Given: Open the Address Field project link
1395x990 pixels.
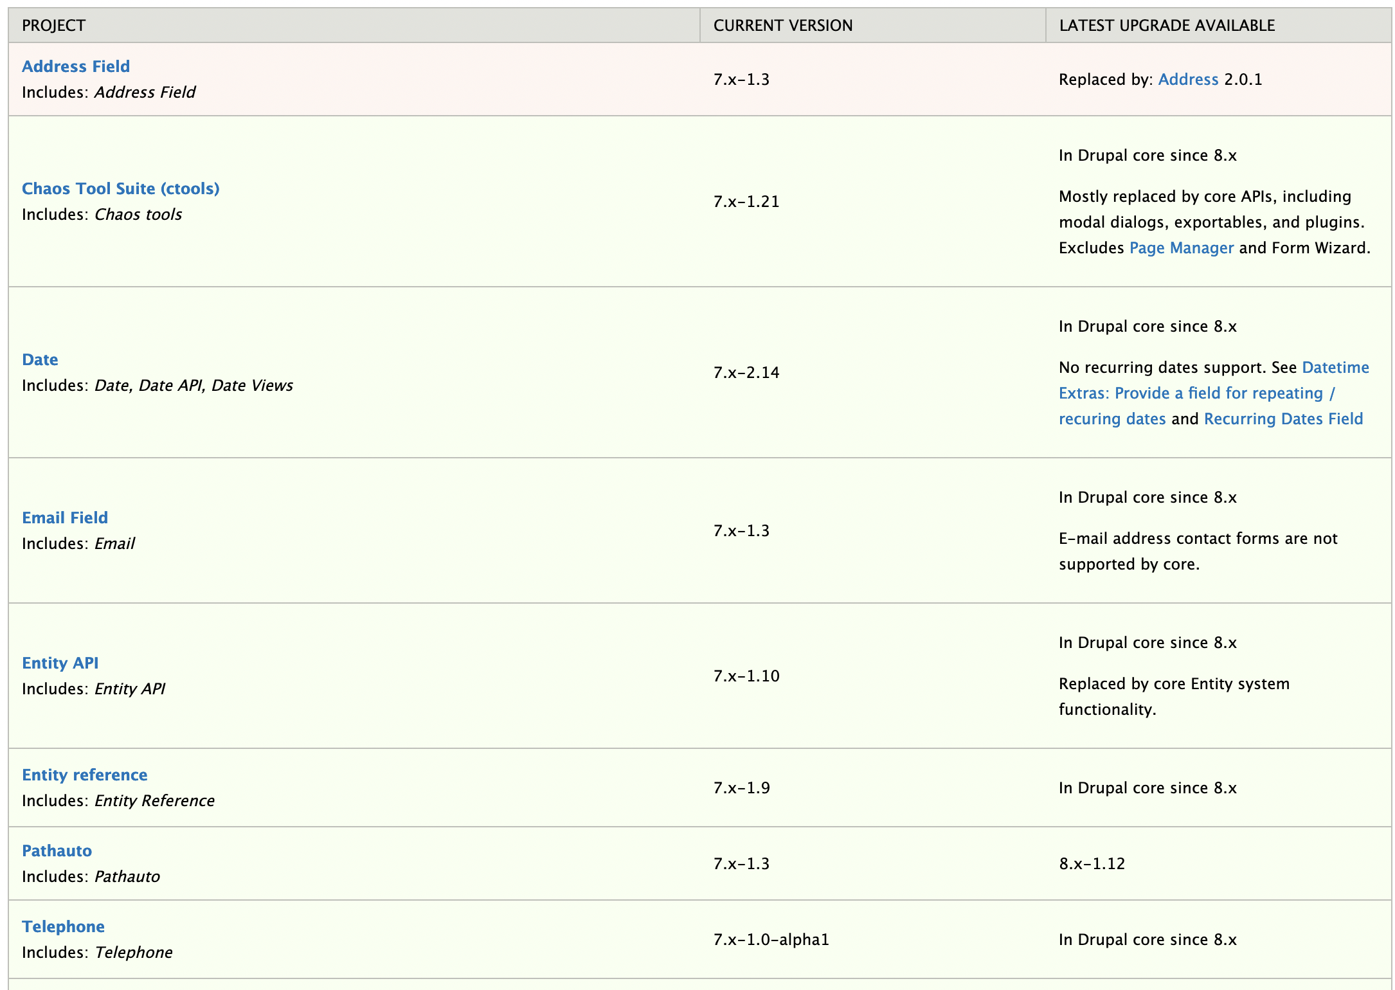Looking at the screenshot, I should pos(76,66).
